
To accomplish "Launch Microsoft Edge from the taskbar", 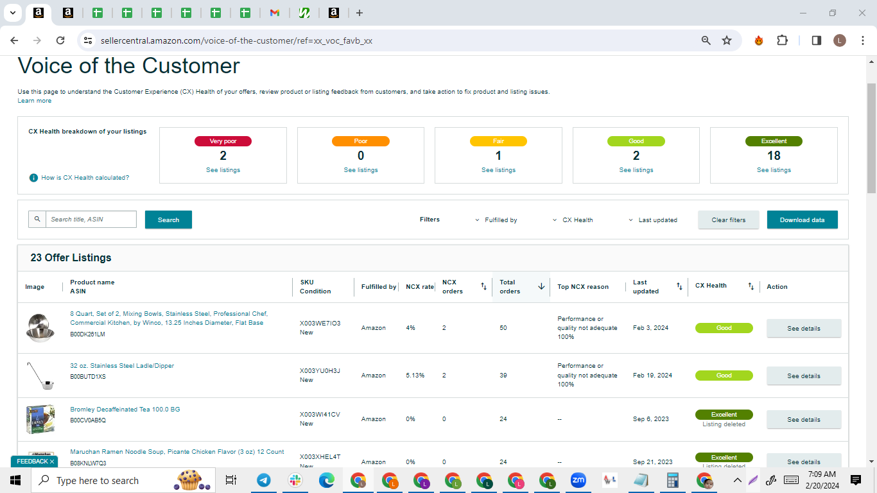I will point(327,480).
